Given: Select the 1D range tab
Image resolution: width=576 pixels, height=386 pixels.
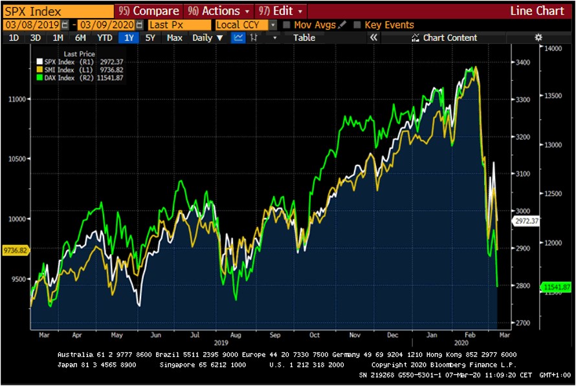Looking at the screenshot, I should coord(14,38).
